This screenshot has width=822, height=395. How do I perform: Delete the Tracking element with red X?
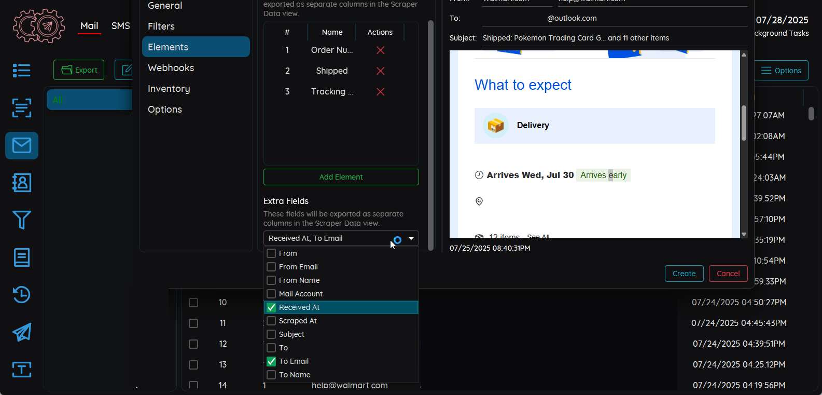pos(380,92)
